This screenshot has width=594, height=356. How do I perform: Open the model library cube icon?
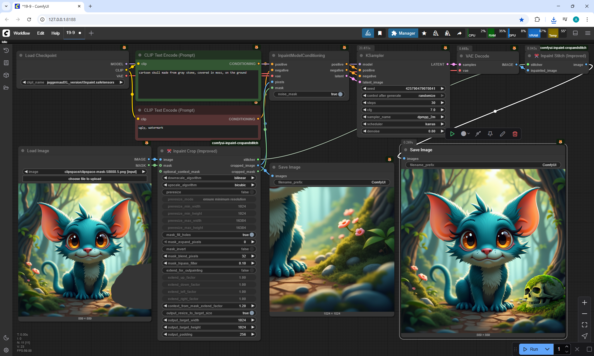click(6, 75)
